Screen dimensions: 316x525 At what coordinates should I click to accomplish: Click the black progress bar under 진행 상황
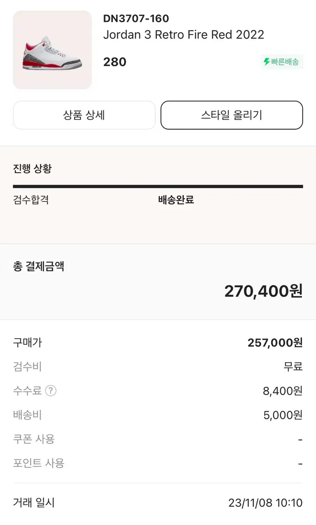[158, 186]
